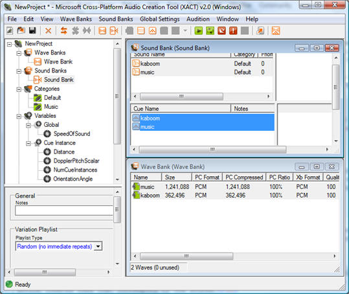Click the New Wave Bank toolbar icon
The image size is (349, 294).
pos(102,30)
